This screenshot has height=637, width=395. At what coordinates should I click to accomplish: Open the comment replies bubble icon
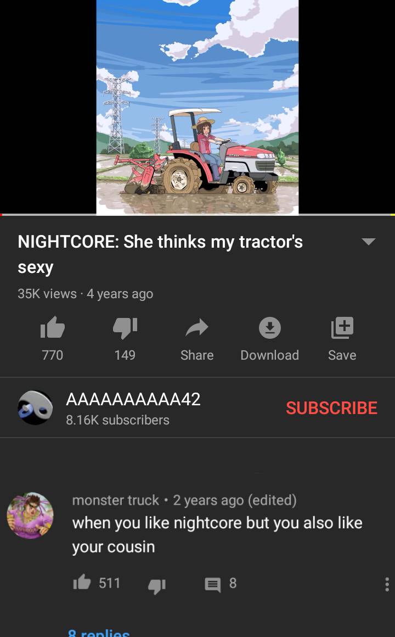click(213, 585)
